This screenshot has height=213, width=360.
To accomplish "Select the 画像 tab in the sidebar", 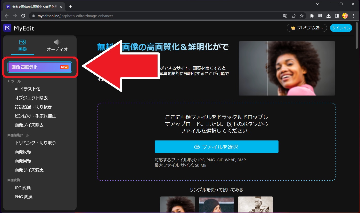I will click(22, 46).
